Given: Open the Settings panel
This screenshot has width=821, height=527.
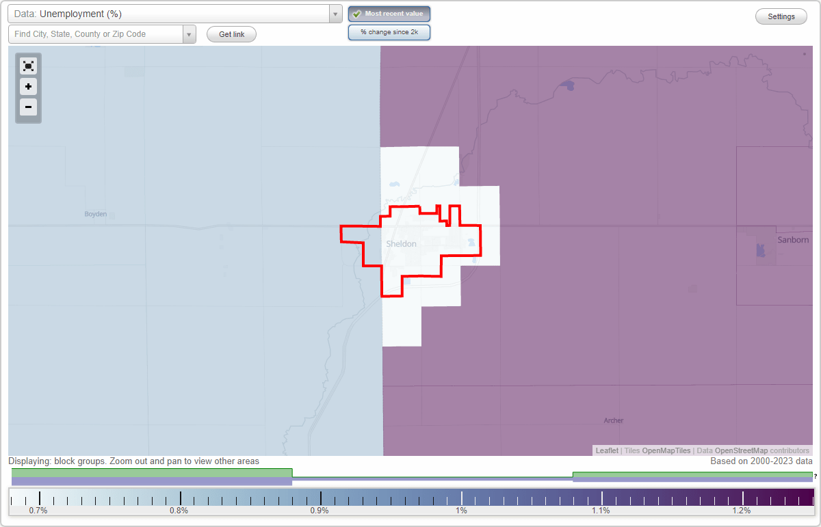Looking at the screenshot, I should point(781,16).
